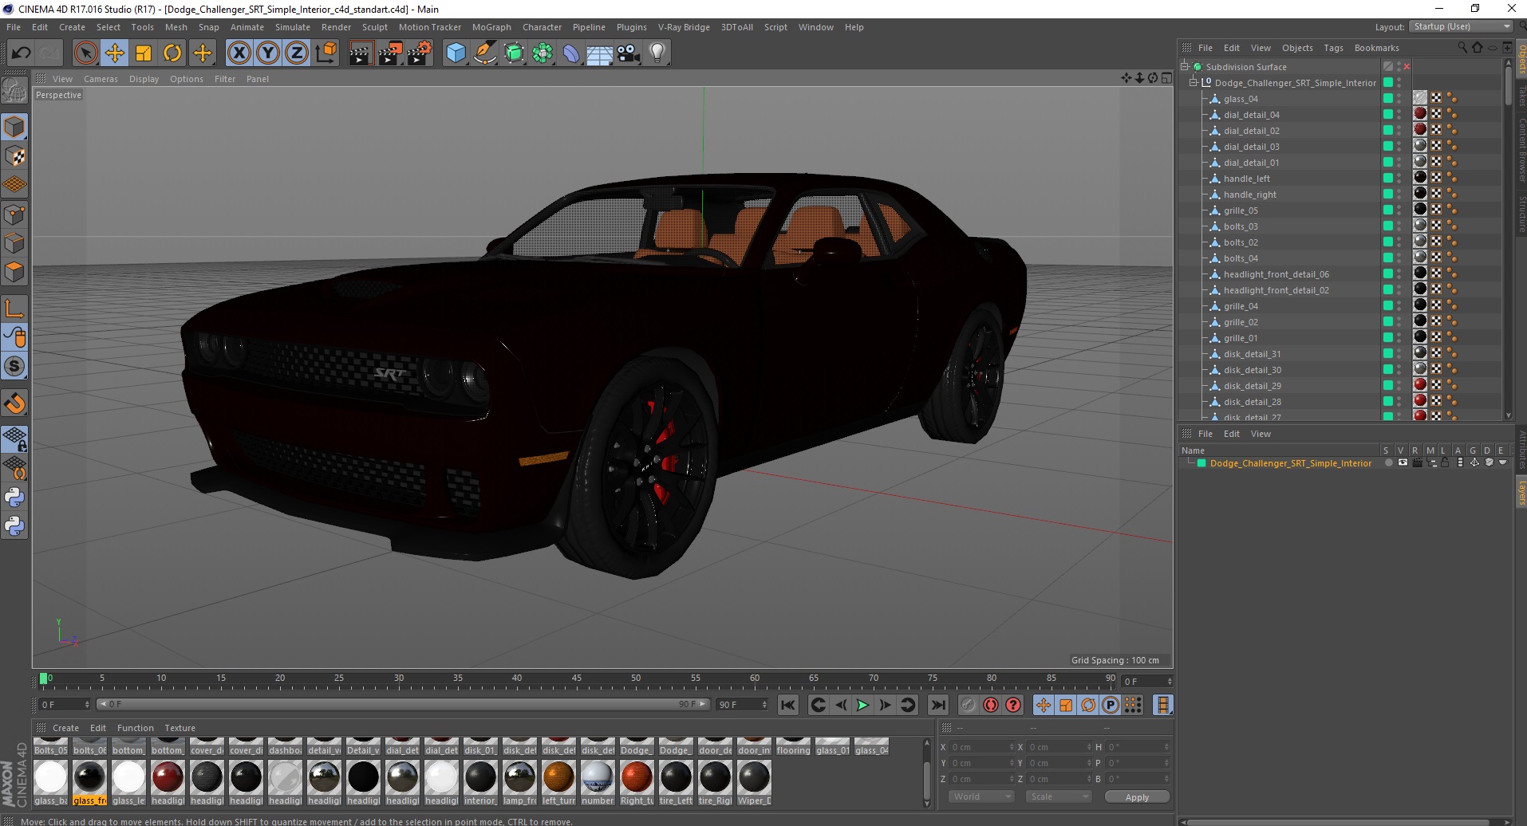Open the Scale mode dropdown
The width and height of the screenshot is (1527, 826).
click(1059, 796)
